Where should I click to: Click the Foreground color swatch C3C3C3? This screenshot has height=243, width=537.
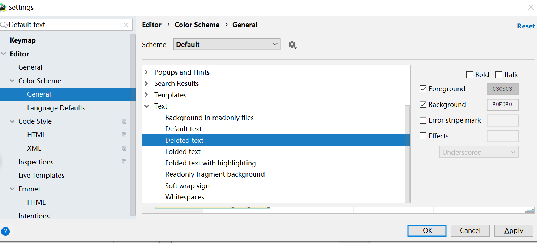coord(503,89)
